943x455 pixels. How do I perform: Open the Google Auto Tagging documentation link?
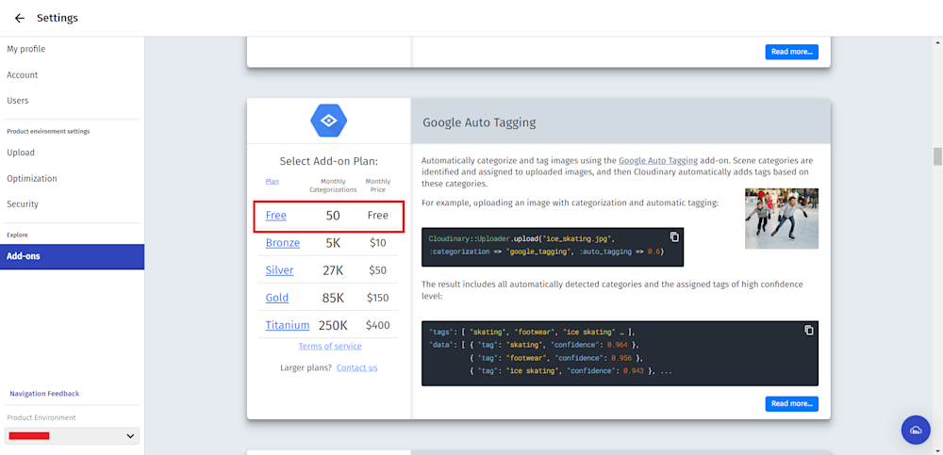click(658, 160)
